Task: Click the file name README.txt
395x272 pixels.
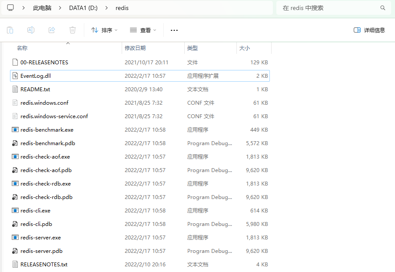Action: [x=35, y=90]
